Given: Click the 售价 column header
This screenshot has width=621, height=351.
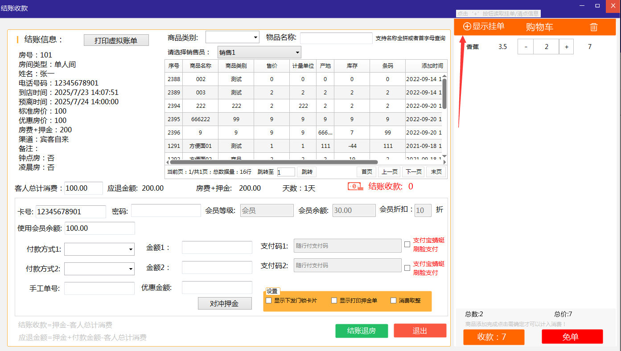Looking at the screenshot, I should [272, 66].
